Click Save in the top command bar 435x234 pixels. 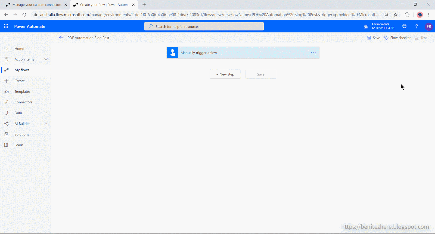(x=374, y=38)
